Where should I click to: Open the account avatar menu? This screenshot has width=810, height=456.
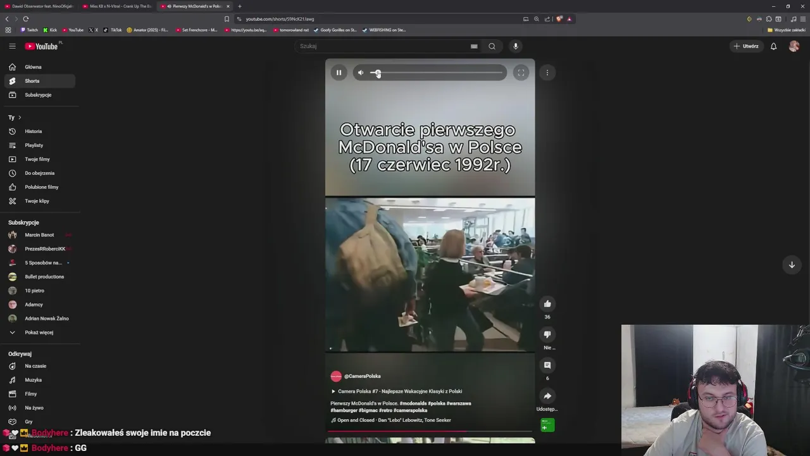pos(794,46)
